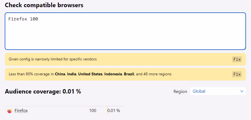Click the 'Firefox 100' query text
Image resolution: width=251 pixels, height=120 pixels.
[x=23, y=19]
